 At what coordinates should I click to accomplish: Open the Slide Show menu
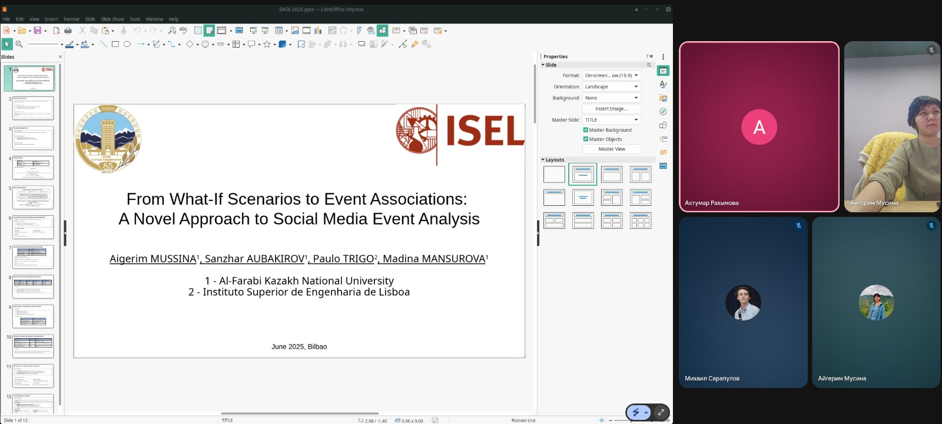(x=112, y=19)
